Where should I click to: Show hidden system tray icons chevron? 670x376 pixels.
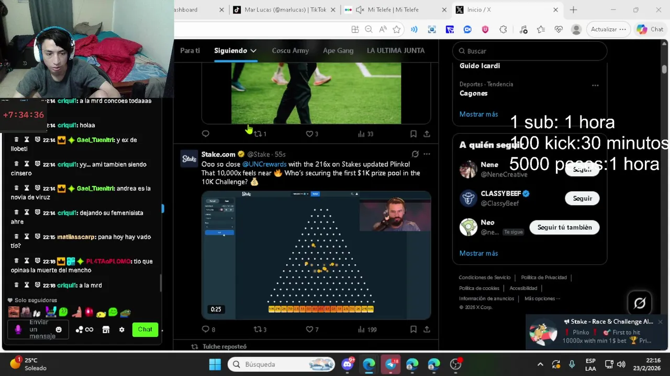[x=540, y=365]
